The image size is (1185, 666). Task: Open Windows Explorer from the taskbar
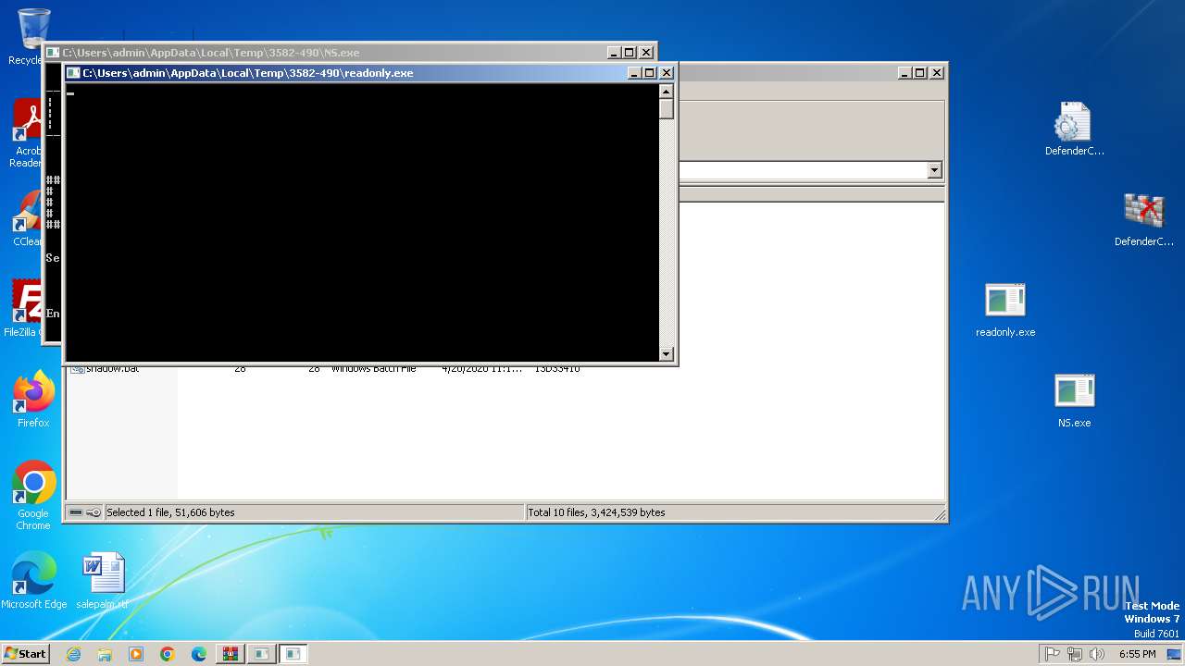(105, 654)
